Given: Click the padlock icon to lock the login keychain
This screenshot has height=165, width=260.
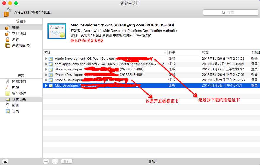Looking at the screenshot, I should [7, 12].
